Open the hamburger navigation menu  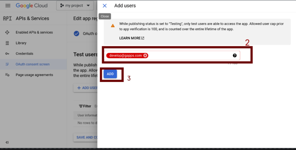[8, 6]
